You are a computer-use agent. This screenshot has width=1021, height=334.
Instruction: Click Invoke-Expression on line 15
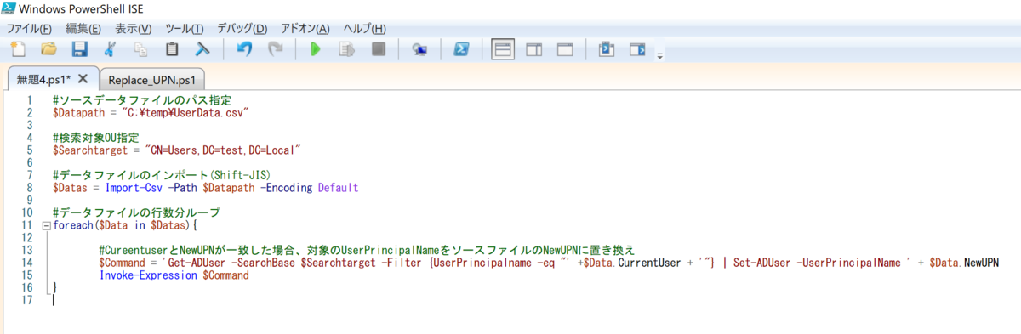[149, 275]
